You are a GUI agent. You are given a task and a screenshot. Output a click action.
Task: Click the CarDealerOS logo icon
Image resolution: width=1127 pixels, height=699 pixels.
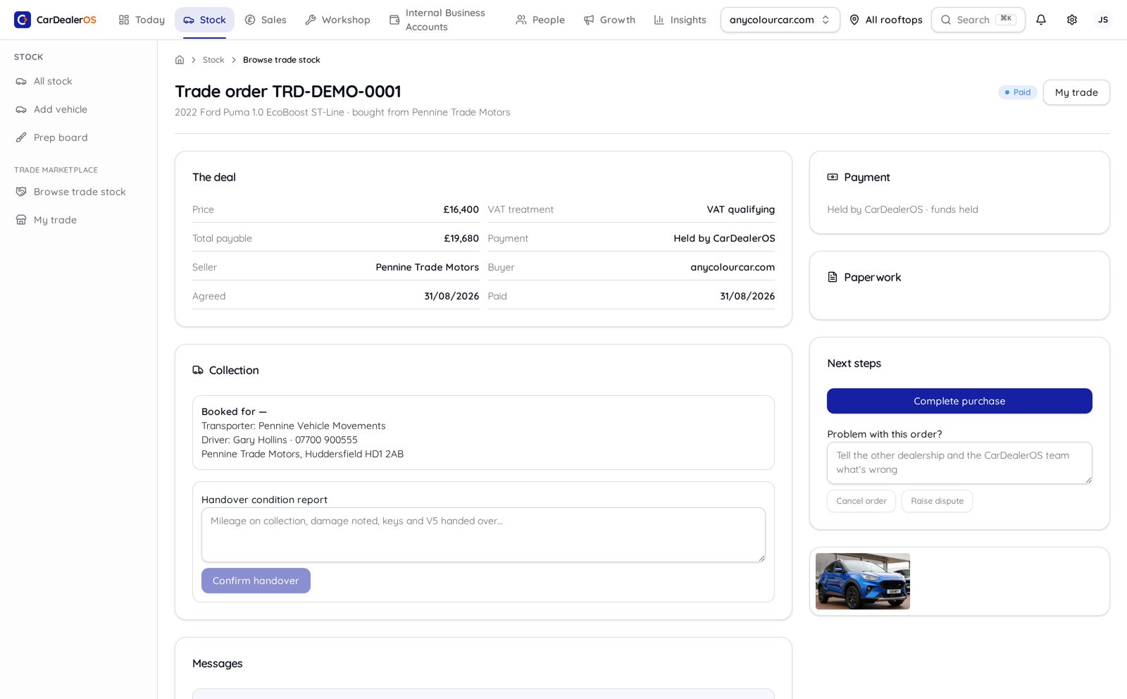coord(23,20)
